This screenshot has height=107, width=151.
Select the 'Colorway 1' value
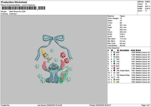pos(13,14)
